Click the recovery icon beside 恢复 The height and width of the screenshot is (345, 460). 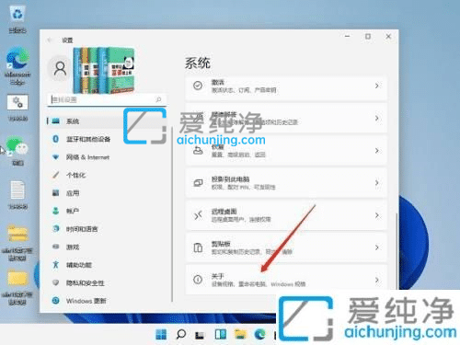(198, 151)
